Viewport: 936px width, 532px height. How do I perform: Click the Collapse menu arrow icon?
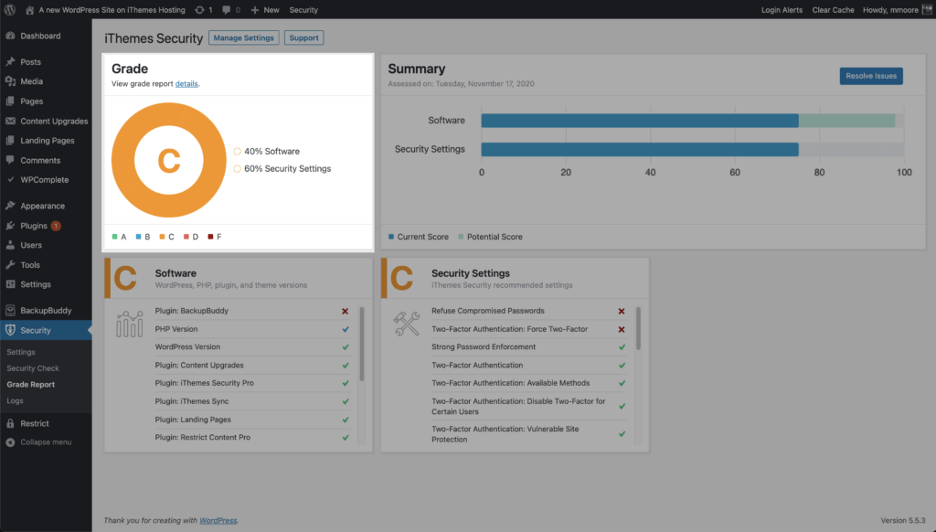click(10, 442)
